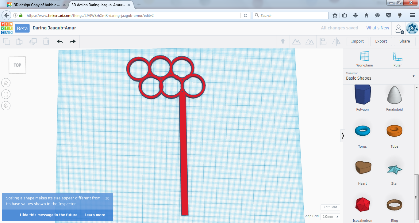Open the bookmarks list icon
The width and height of the screenshot is (419, 223).
pyautogui.click(x=344, y=15)
